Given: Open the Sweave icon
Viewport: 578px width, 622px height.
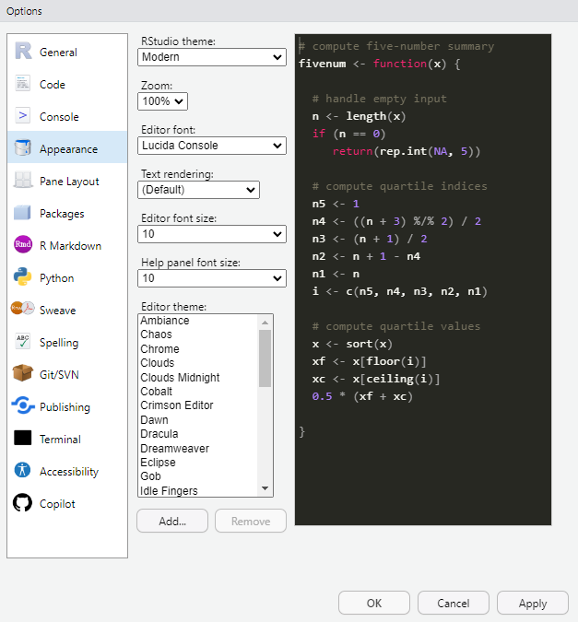Looking at the screenshot, I should point(23,310).
